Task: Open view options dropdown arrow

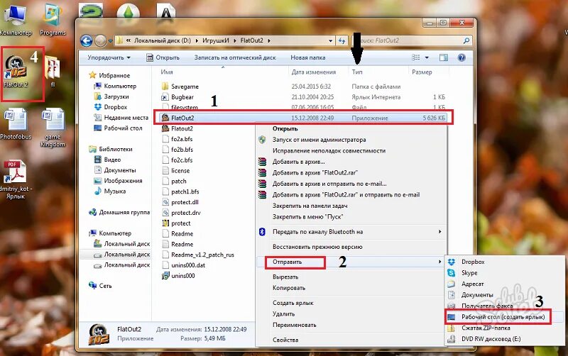Action: coord(427,57)
